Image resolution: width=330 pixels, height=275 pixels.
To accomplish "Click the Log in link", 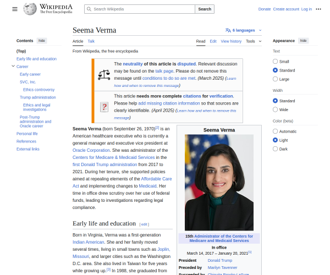I will point(306,9).
